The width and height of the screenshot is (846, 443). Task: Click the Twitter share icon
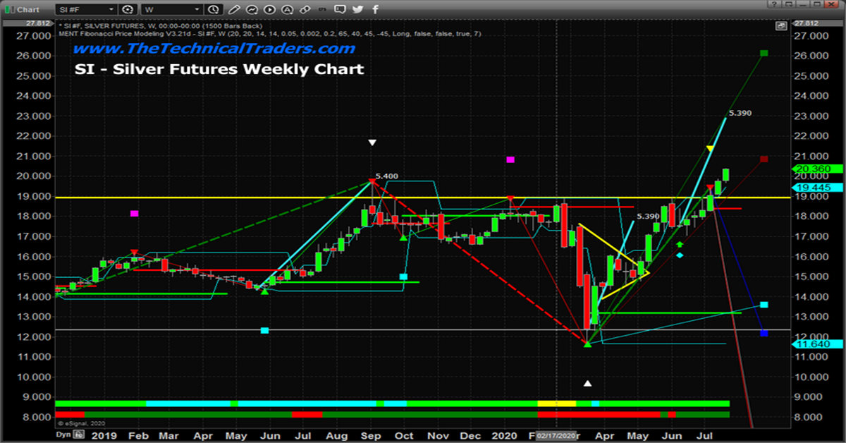click(x=358, y=9)
